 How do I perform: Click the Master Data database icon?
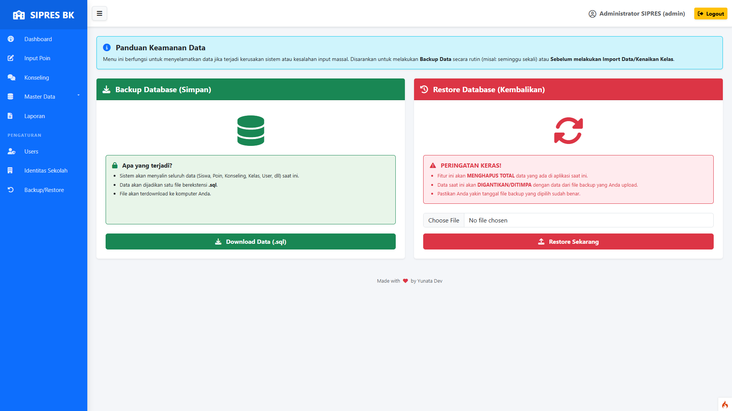click(11, 97)
